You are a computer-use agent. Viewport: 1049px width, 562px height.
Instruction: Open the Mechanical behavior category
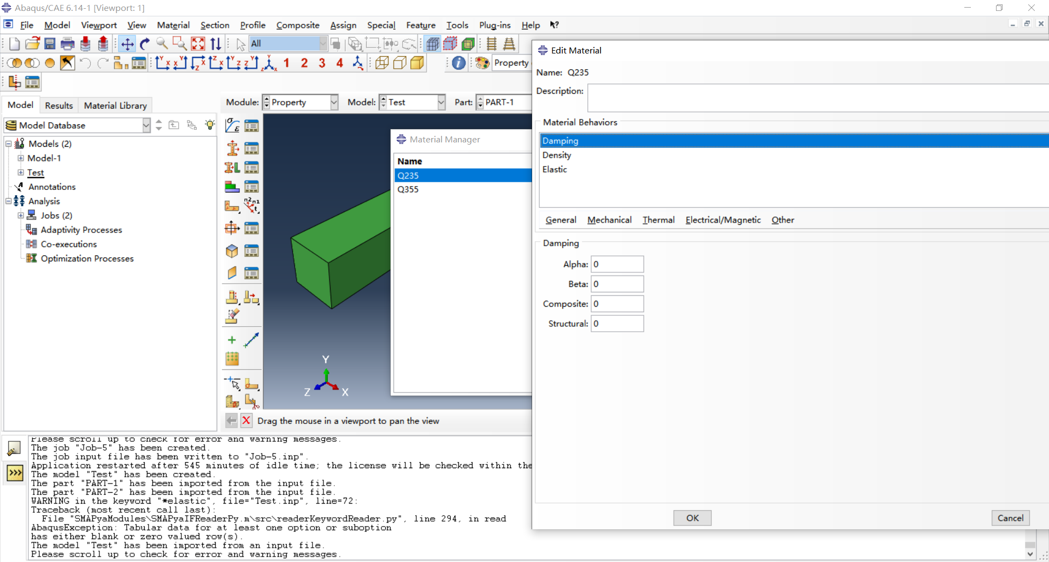coord(609,220)
